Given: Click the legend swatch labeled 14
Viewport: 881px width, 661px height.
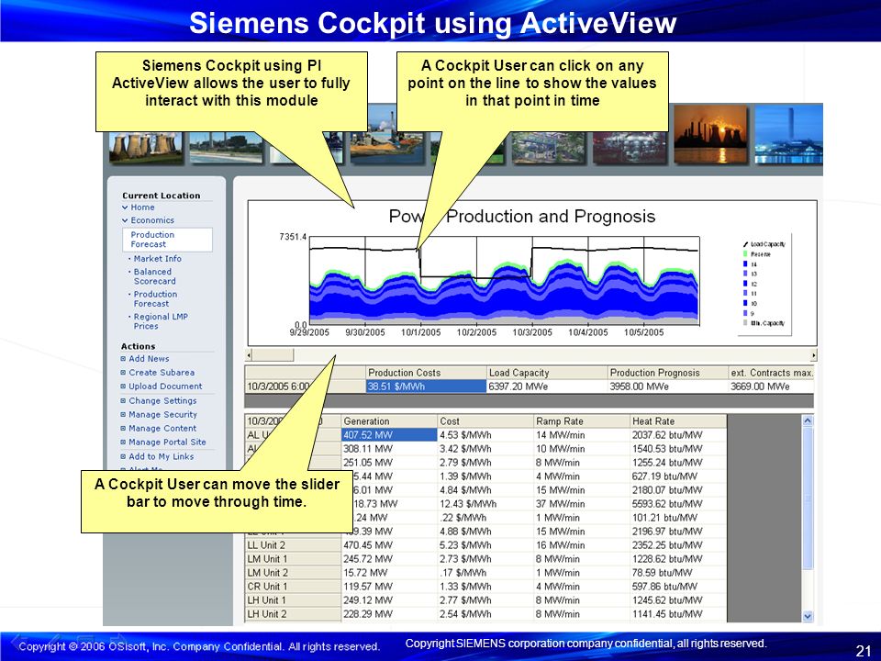Looking at the screenshot, I should pos(745,263).
